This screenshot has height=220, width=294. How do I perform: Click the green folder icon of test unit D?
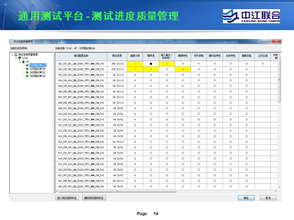click(x=27, y=76)
